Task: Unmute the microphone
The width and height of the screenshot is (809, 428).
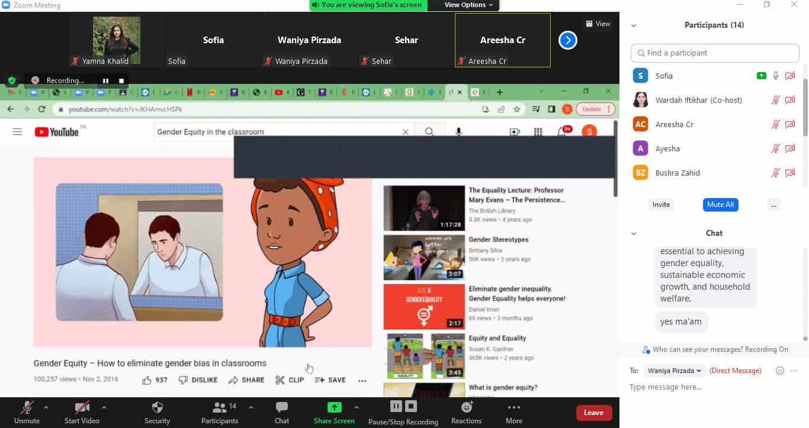Action: coord(27,407)
